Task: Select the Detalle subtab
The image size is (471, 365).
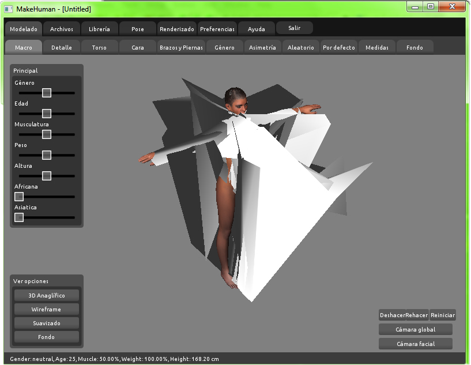Action: pyautogui.click(x=62, y=47)
